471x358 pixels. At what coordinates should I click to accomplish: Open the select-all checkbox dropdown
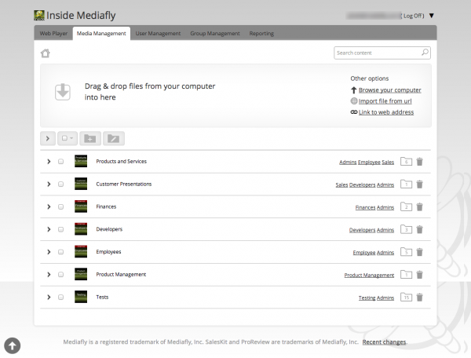68,138
